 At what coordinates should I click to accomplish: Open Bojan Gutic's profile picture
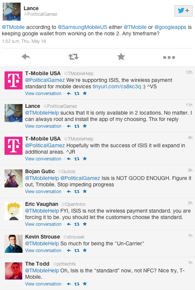[x=13, y=178]
